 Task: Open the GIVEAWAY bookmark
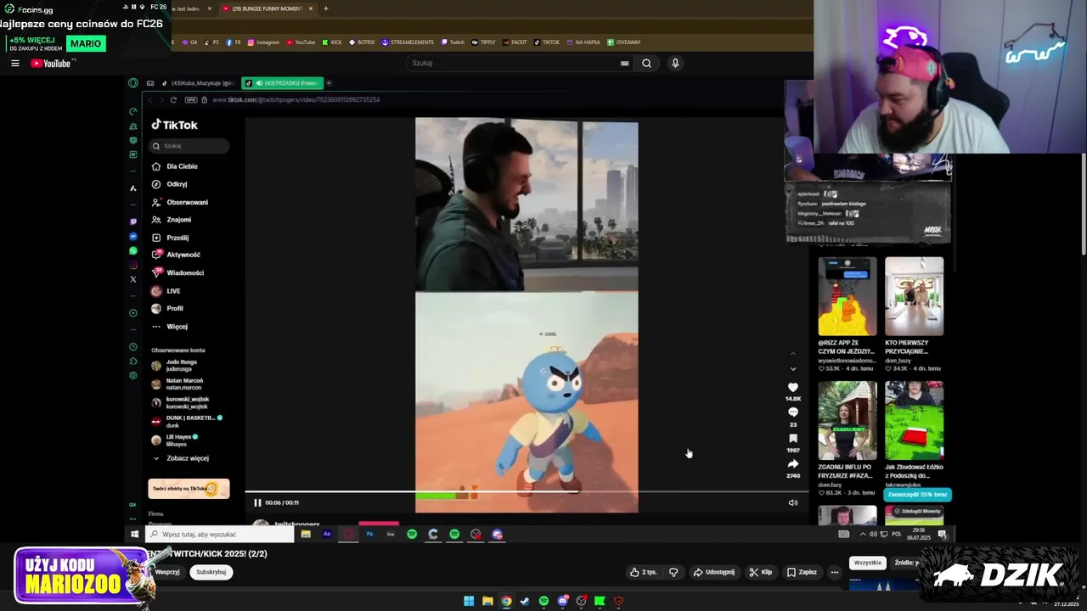tap(624, 42)
